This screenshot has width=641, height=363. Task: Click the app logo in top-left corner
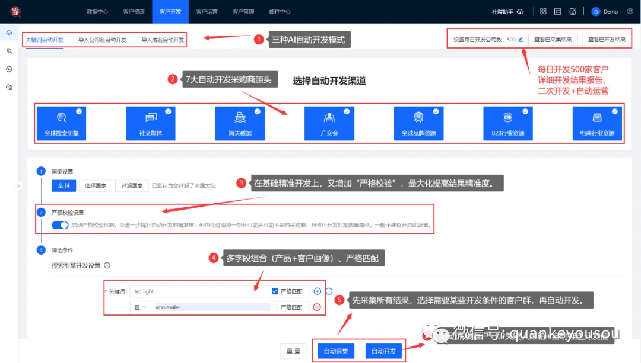(x=15, y=11)
